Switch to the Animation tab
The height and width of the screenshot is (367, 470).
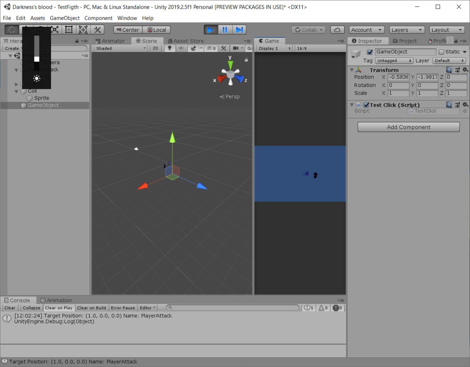(x=56, y=300)
